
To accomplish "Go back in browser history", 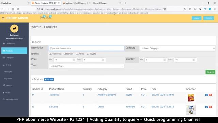I will coord(3,9).
